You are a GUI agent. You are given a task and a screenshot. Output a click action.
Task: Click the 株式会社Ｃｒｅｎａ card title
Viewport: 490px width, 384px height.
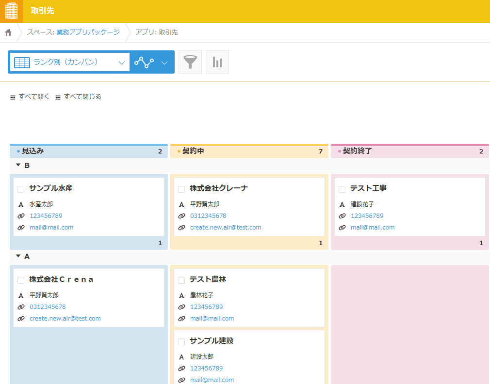pyautogui.click(x=62, y=279)
